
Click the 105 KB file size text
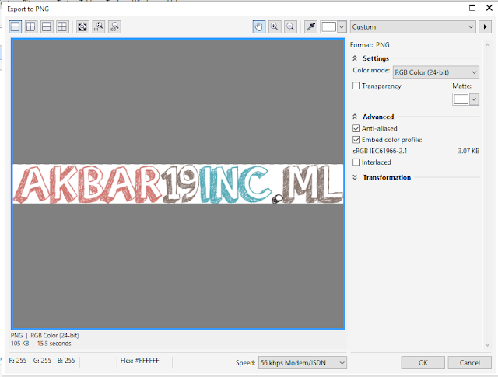(19, 344)
